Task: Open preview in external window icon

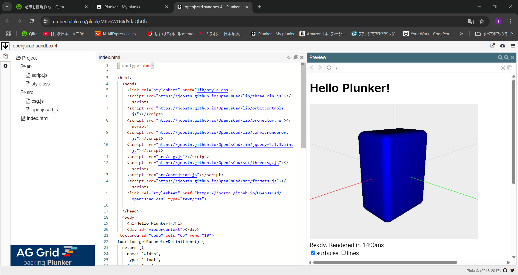Action: point(492,46)
